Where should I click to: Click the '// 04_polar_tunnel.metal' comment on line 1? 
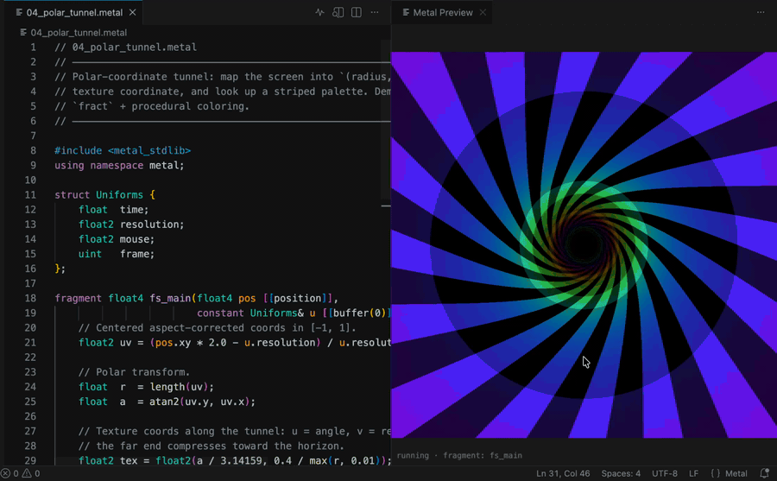click(125, 47)
